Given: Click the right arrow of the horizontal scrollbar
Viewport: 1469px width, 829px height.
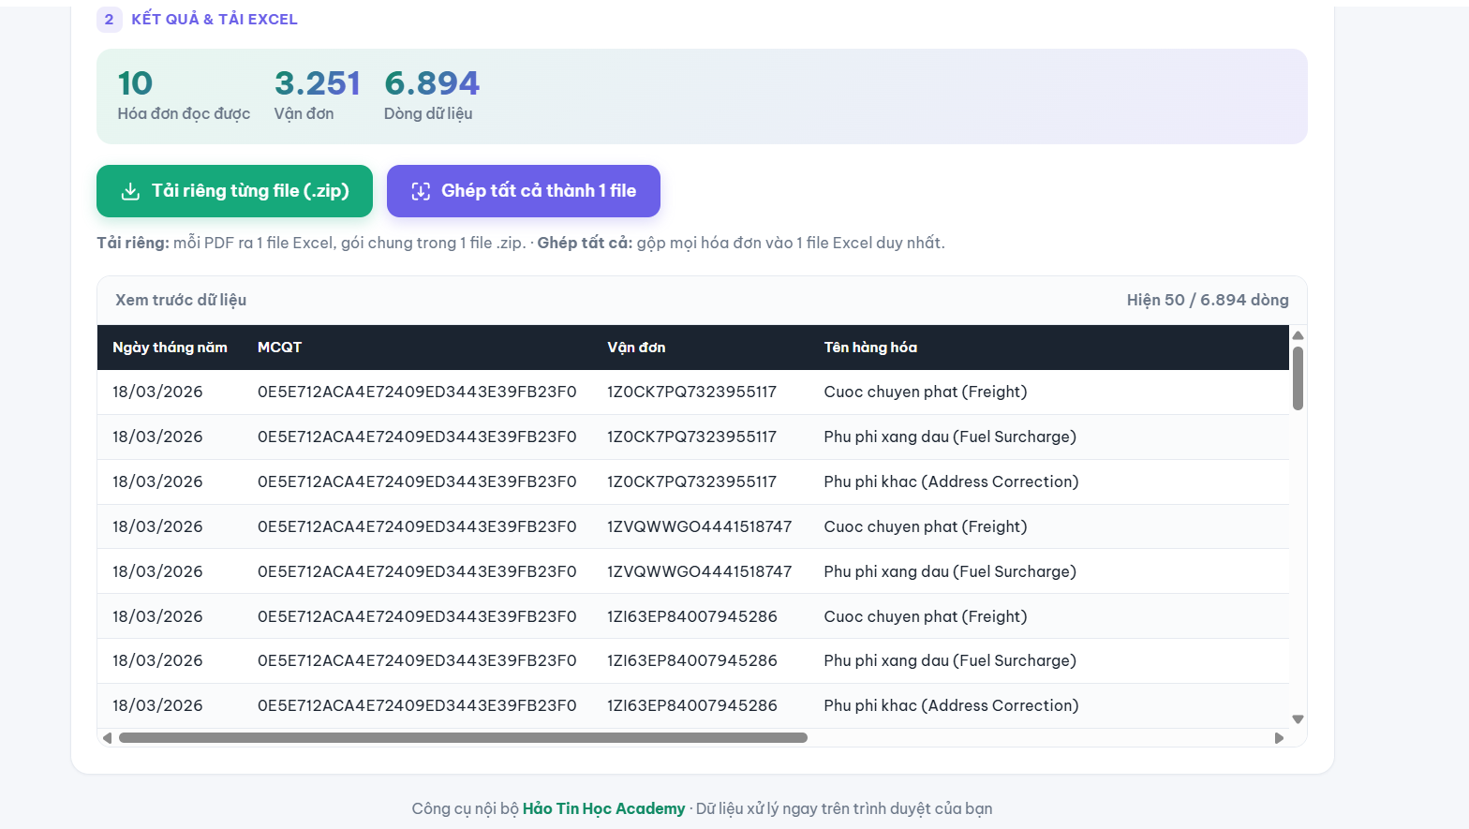Looking at the screenshot, I should 1279,738.
